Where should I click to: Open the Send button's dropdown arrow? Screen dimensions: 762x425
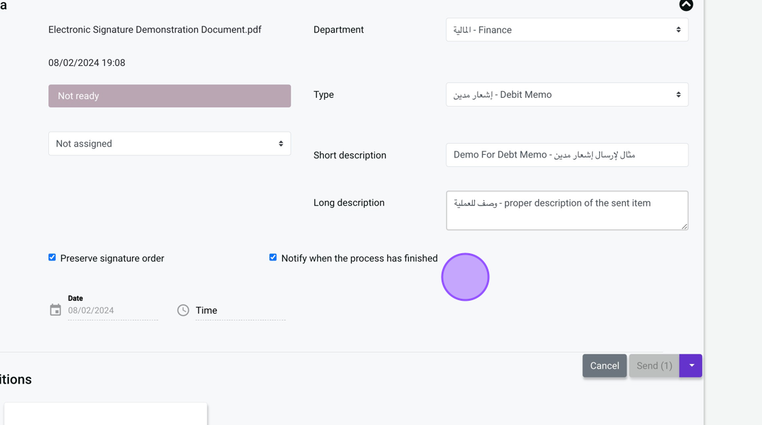[x=691, y=366]
